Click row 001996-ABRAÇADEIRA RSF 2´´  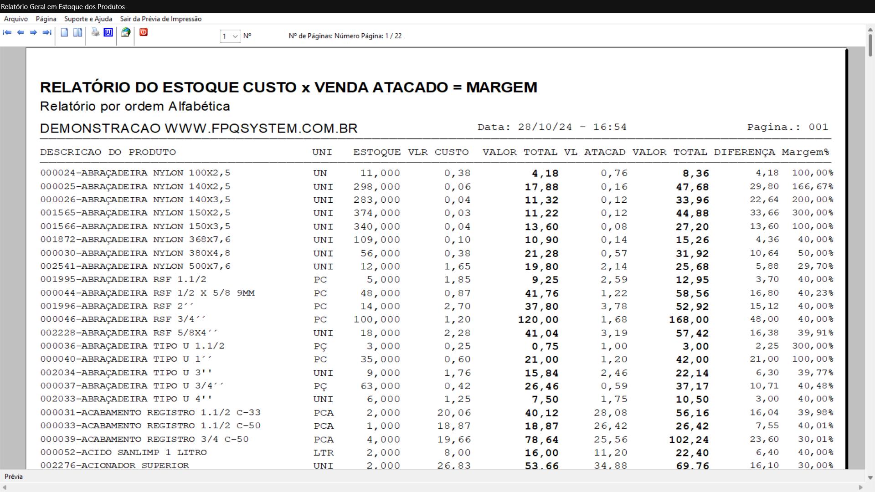tap(437, 306)
